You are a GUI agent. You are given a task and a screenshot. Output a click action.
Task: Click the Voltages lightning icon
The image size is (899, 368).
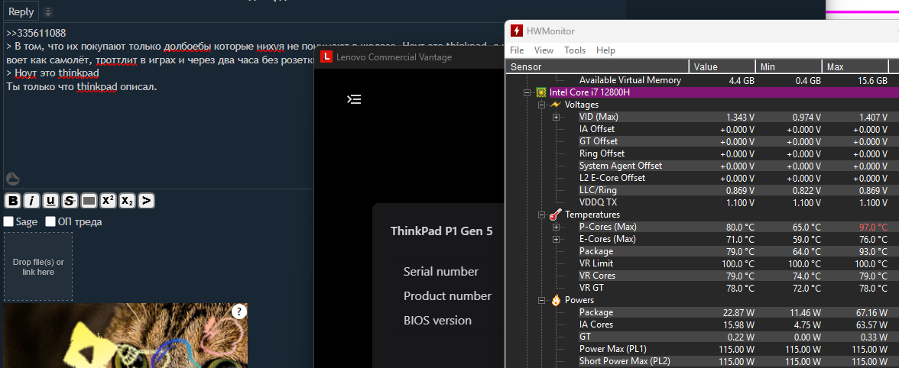(x=555, y=105)
